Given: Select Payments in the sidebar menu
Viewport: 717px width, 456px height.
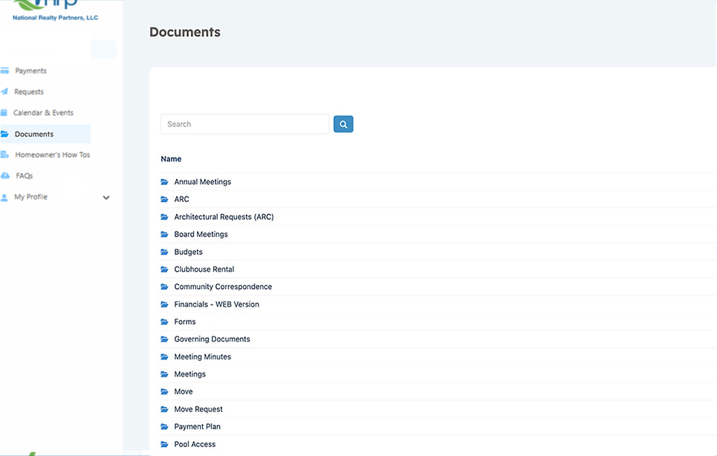Looking at the screenshot, I should pyautogui.click(x=30, y=71).
